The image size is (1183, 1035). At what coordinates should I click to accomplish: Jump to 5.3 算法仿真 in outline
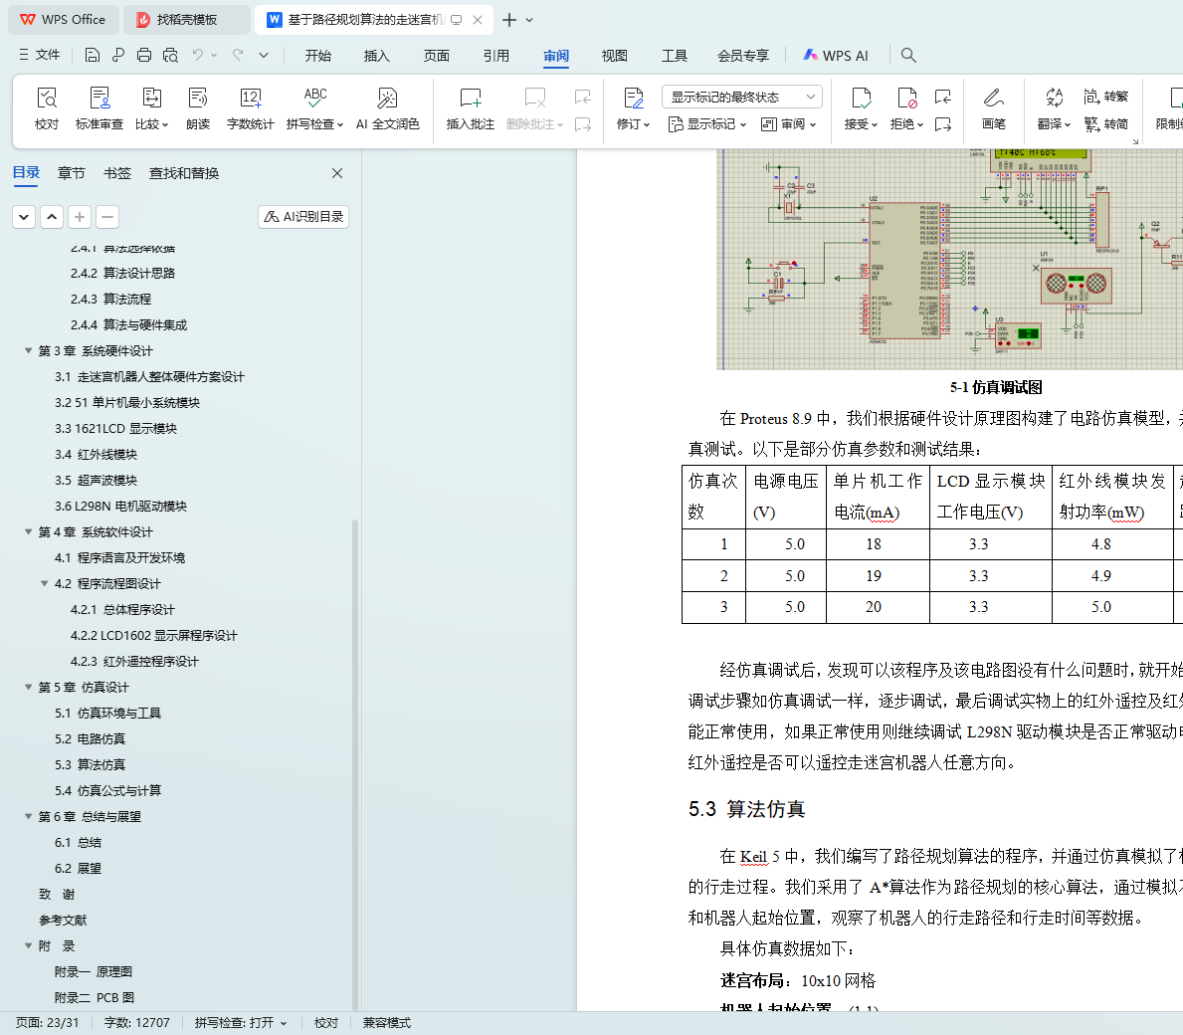pyautogui.click(x=90, y=765)
